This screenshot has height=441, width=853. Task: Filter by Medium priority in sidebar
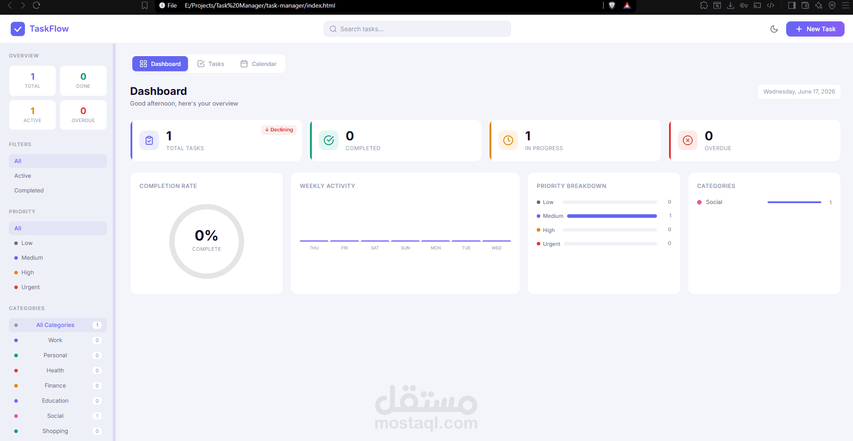[x=58, y=257]
